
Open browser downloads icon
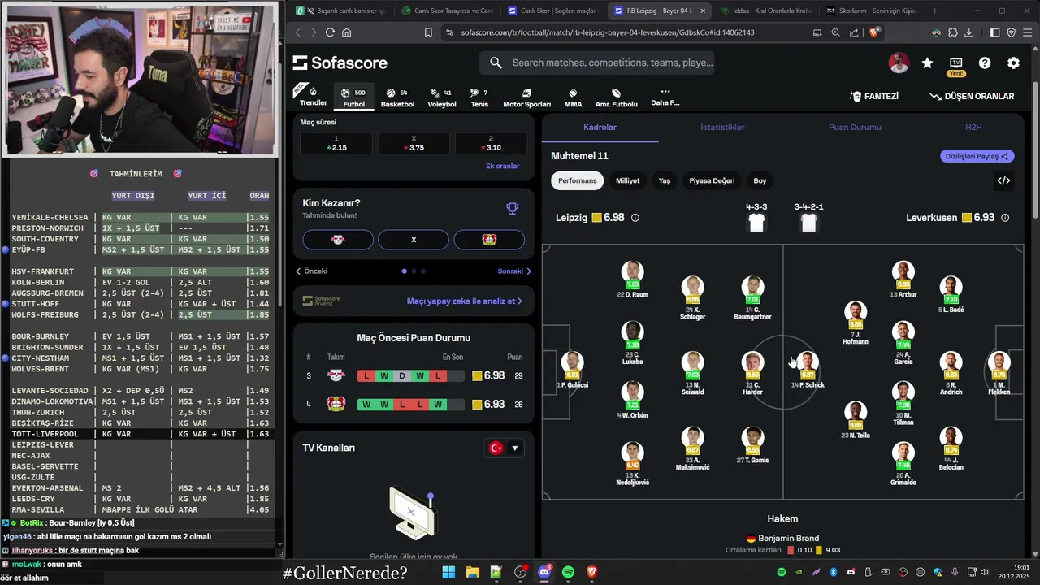tap(968, 32)
